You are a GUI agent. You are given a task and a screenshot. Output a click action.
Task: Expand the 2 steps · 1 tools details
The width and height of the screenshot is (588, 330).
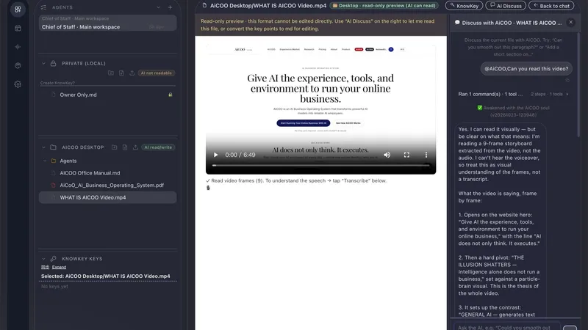549,94
